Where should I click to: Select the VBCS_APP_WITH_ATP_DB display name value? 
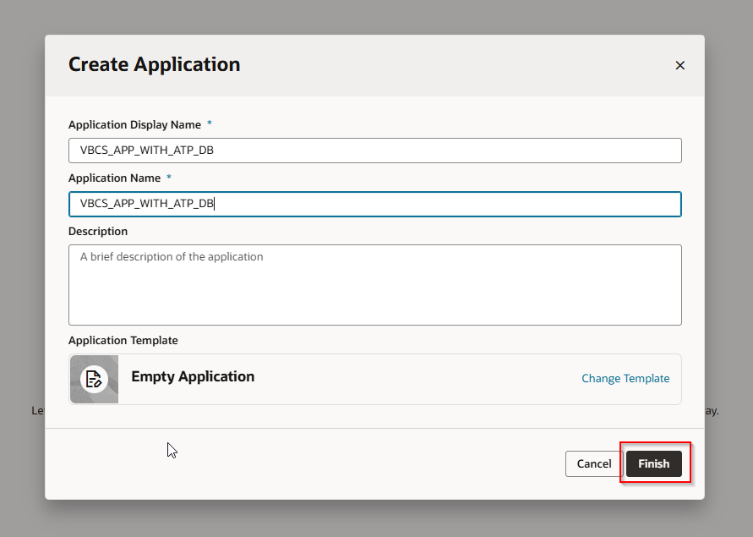(x=374, y=150)
